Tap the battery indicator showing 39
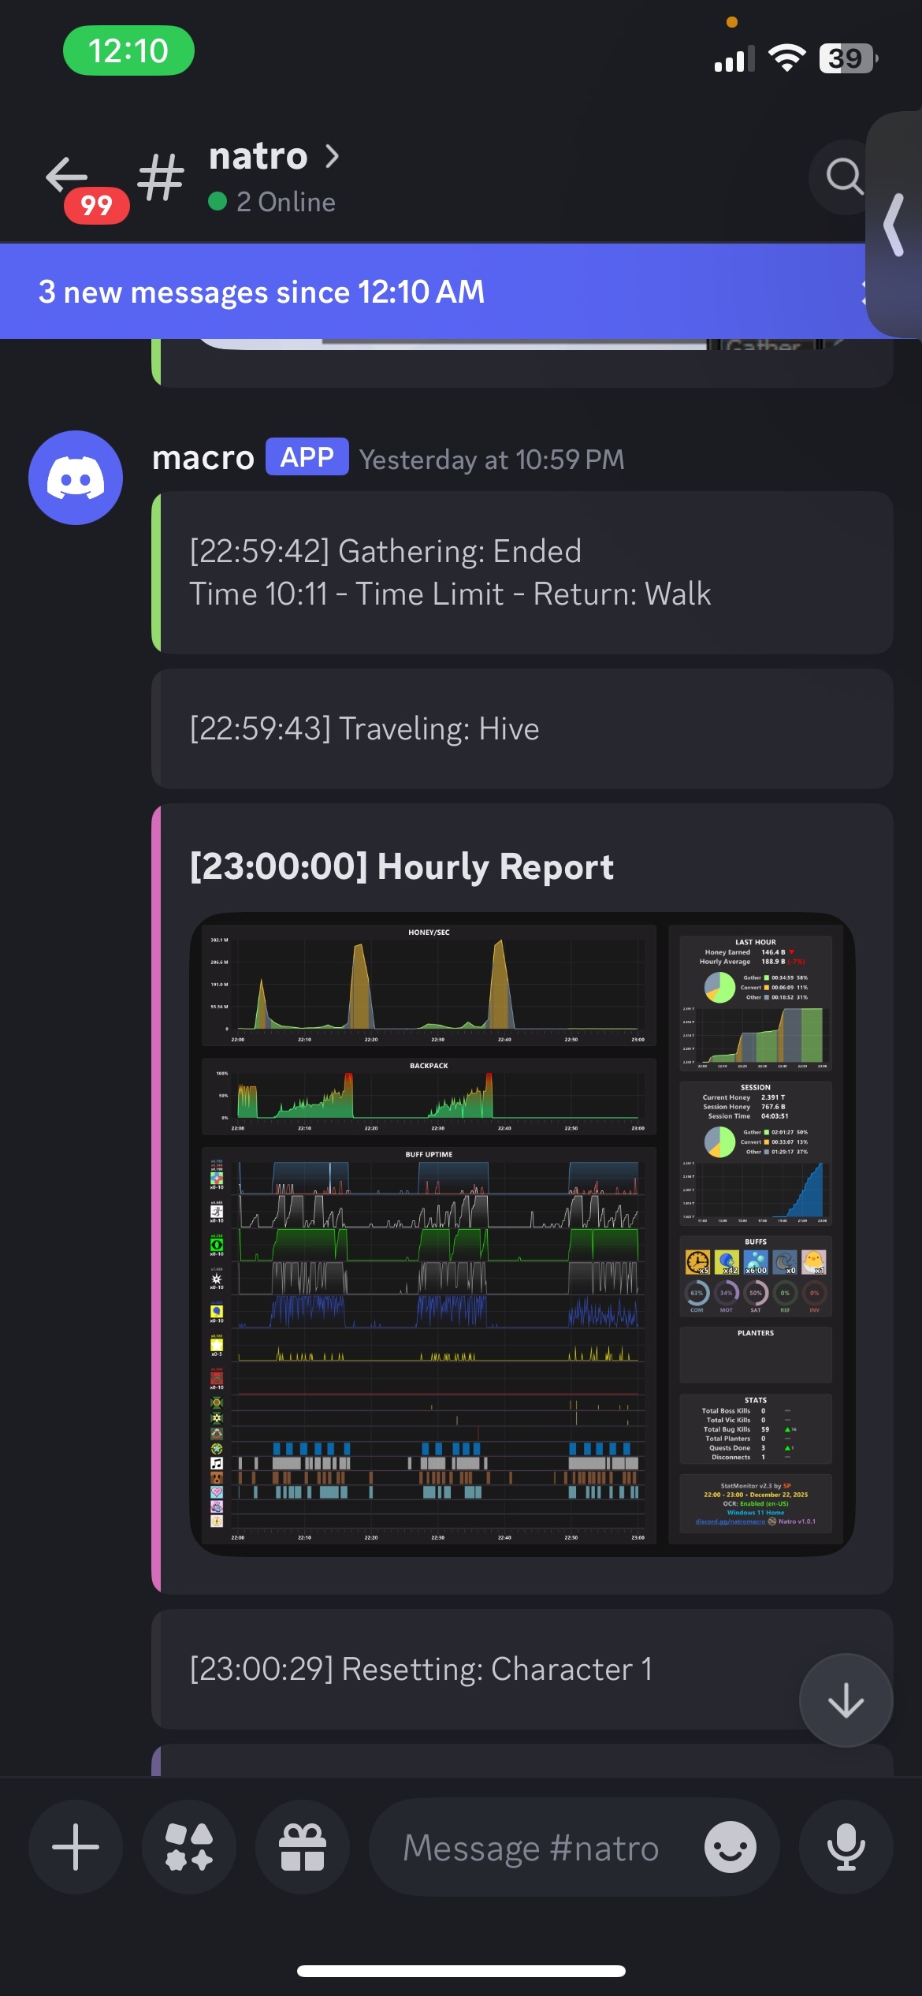 (849, 58)
